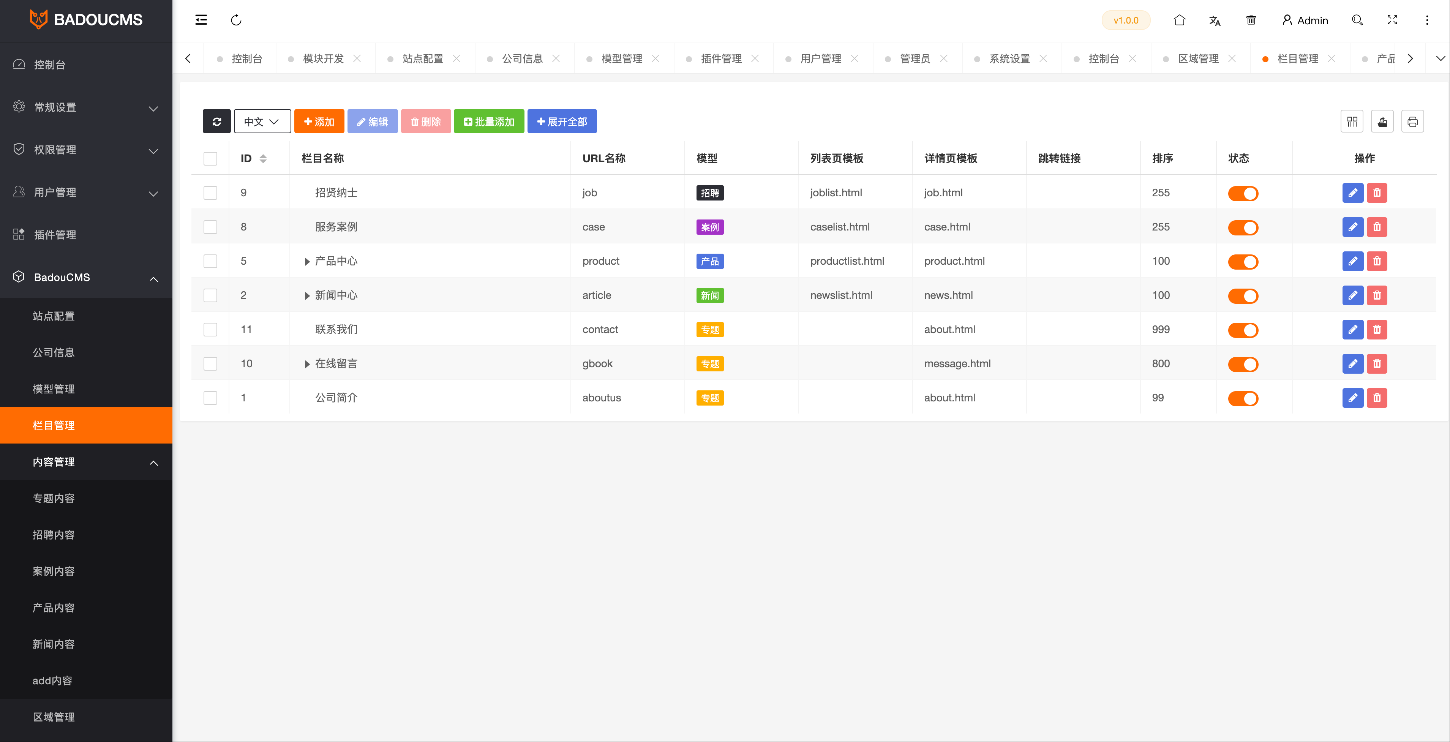Open the language switcher icon
This screenshot has width=1450, height=742.
1215,20
